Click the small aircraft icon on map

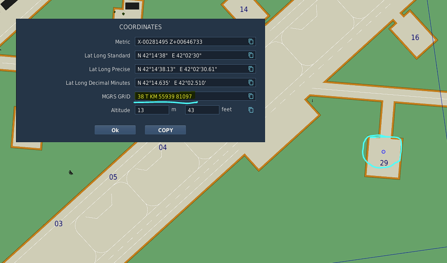pyautogui.click(x=71, y=173)
